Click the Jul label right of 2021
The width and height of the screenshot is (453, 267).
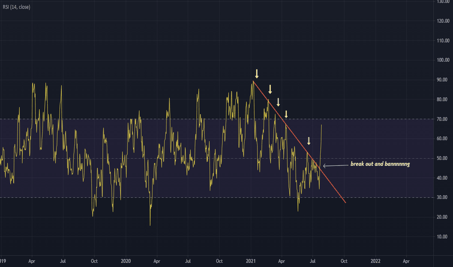[x=313, y=261]
